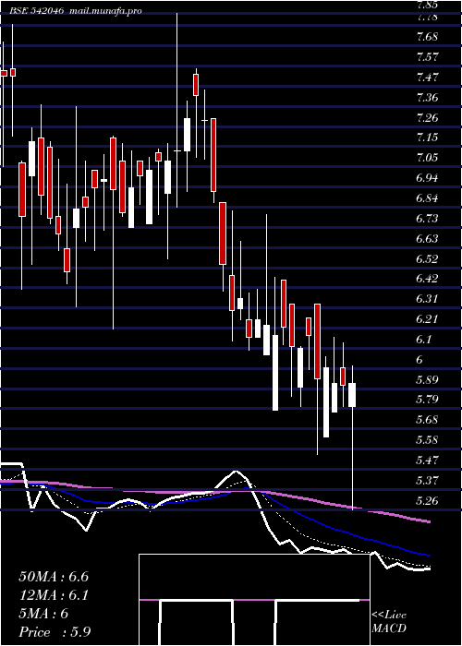
Task: Click the '5MA : 6' label
Action: point(43,614)
